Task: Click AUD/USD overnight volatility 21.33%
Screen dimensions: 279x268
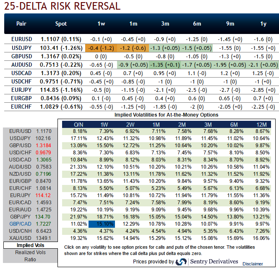Action: [x=78, y=167]
